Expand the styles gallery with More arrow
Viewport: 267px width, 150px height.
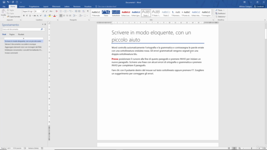pyautogui.click(x=212, y=16)
